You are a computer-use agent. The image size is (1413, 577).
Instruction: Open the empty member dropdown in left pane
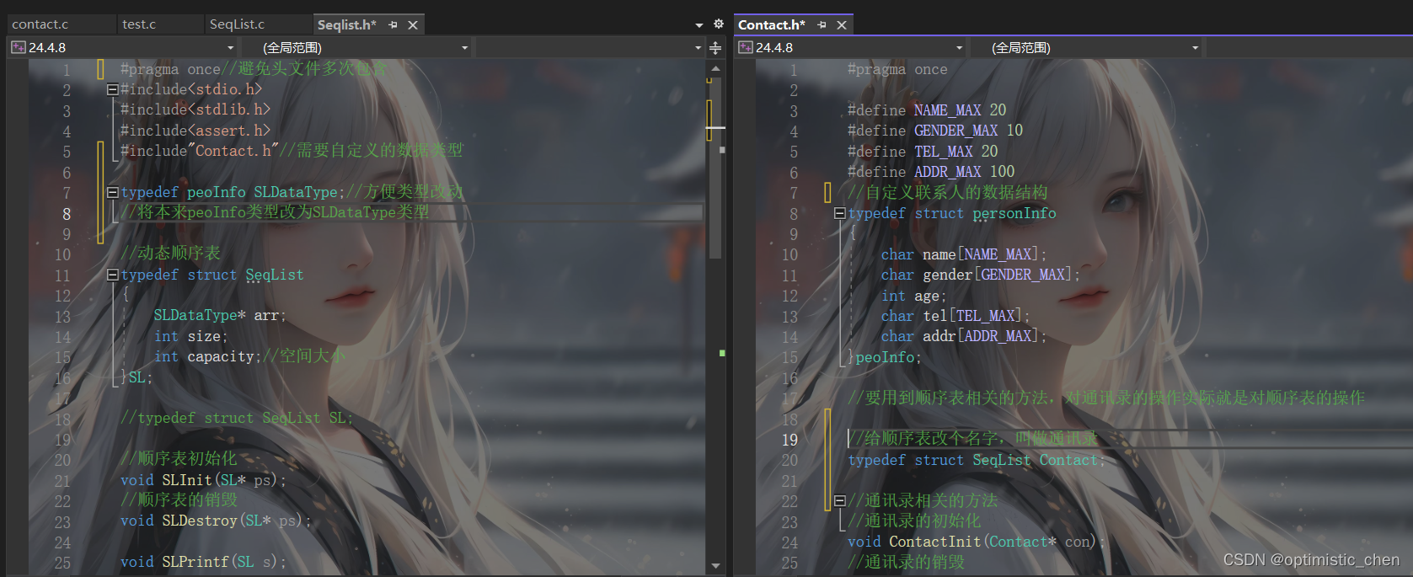[x=698, y=48]
